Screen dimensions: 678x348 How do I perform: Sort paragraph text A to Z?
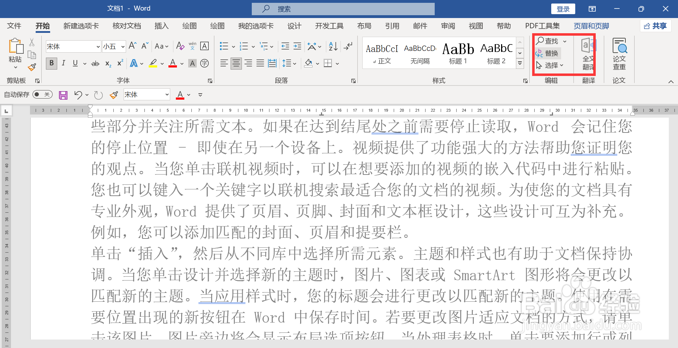pos(333,46)
